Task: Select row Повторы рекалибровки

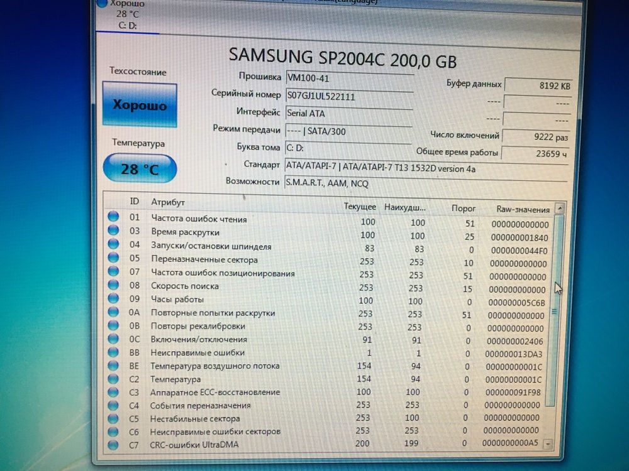Action: click(327, 327)
